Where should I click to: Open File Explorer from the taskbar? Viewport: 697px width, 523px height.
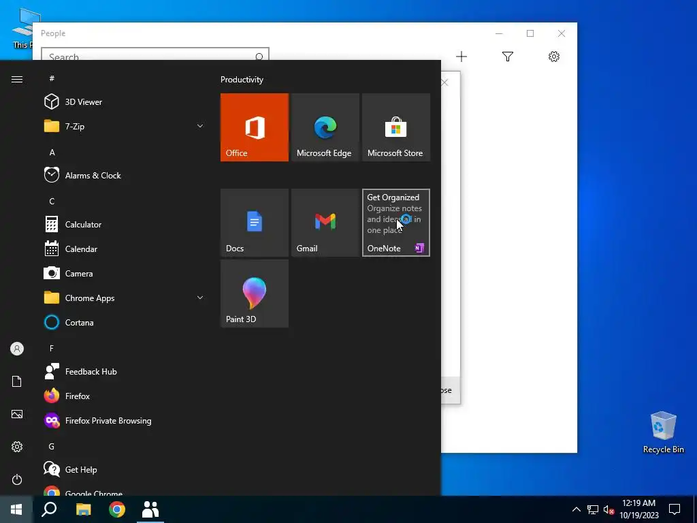click(x=83, y=509)
